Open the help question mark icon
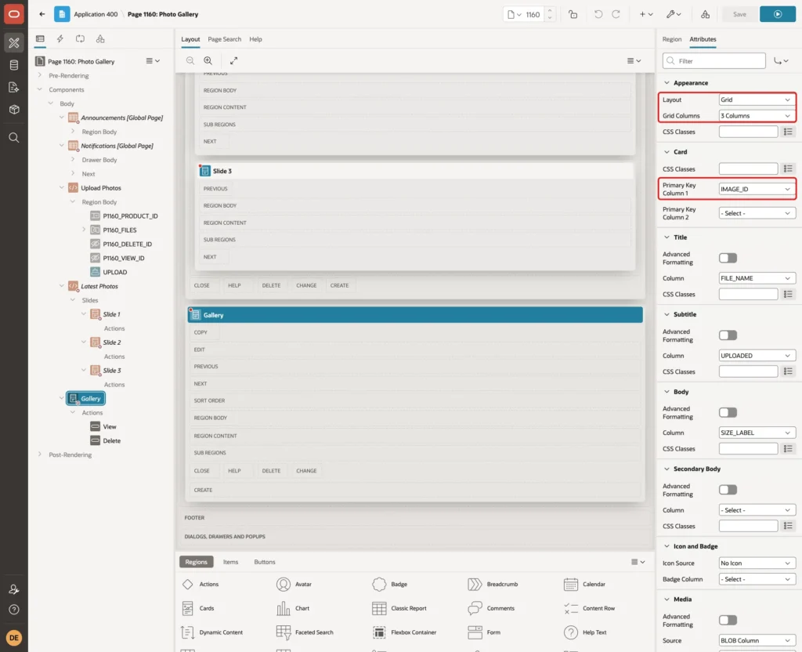802x652 pixels. (x=14, y=610)
